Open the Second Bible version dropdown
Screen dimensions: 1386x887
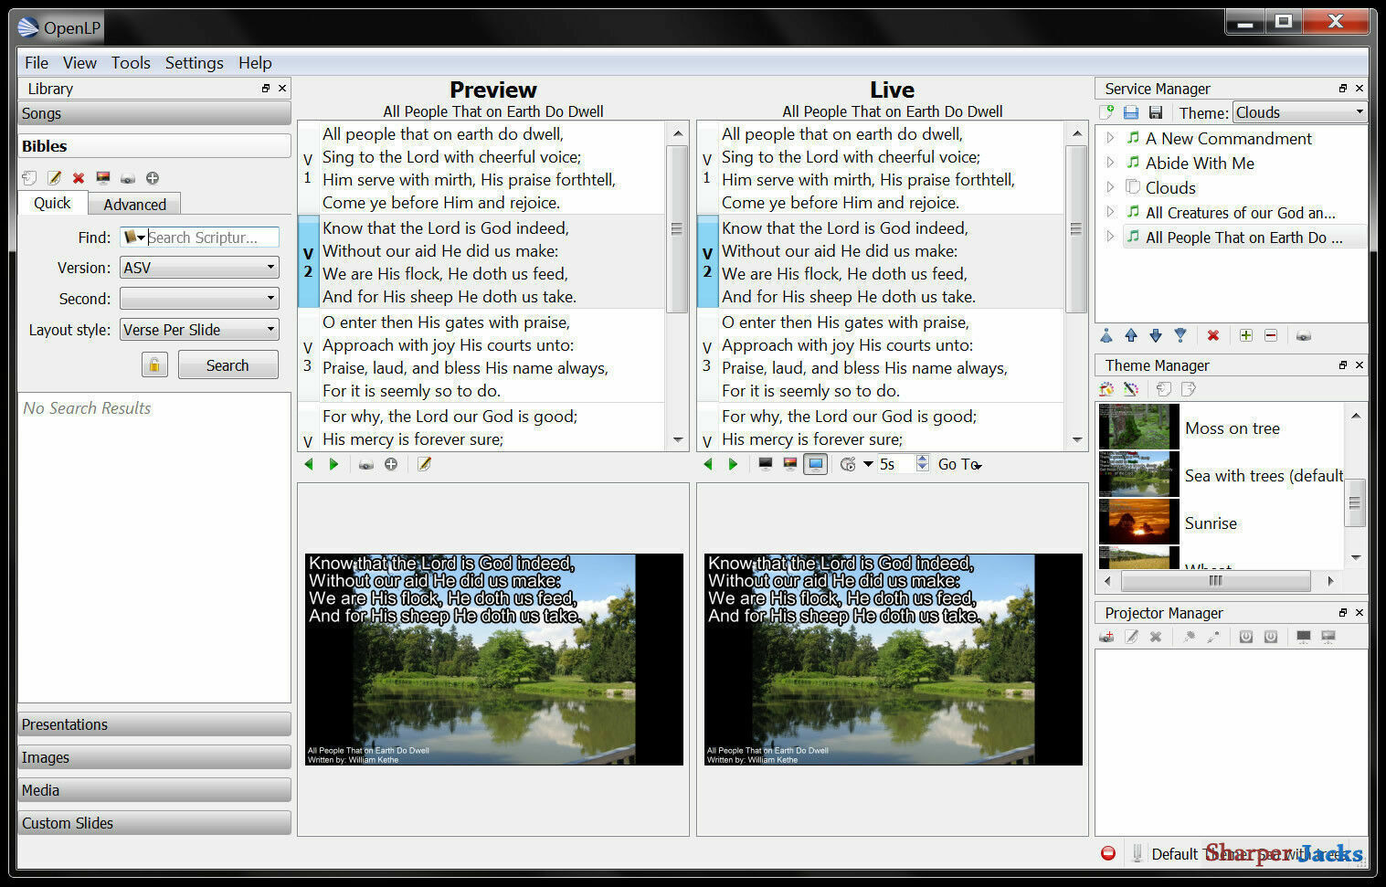tap(199, 299)
